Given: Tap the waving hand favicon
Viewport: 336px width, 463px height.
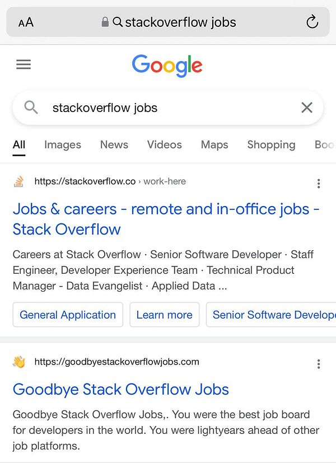Looking at the screenshot, I should 20,362.
